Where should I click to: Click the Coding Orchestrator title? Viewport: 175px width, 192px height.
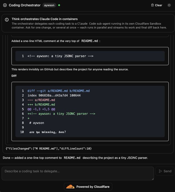pos(25,5)
